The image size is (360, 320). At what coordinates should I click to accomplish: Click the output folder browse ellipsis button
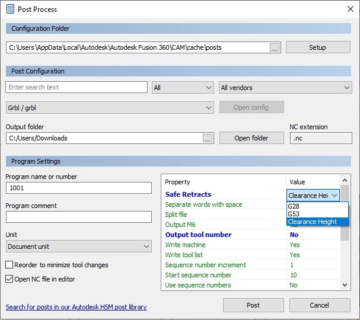pyautogui.click(x=207, y=138)
